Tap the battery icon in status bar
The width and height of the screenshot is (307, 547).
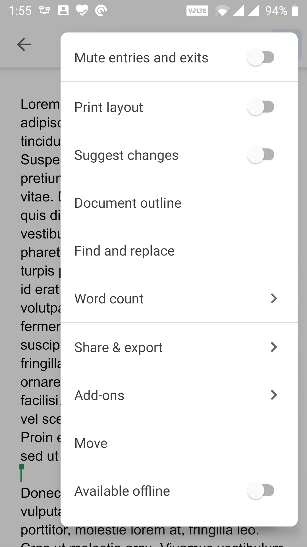pos(295,11)
